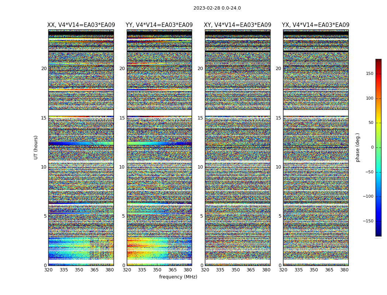Click the blank white gap in XX panel
The width and height of the screenshot is (387, 295).
[81, 113]
